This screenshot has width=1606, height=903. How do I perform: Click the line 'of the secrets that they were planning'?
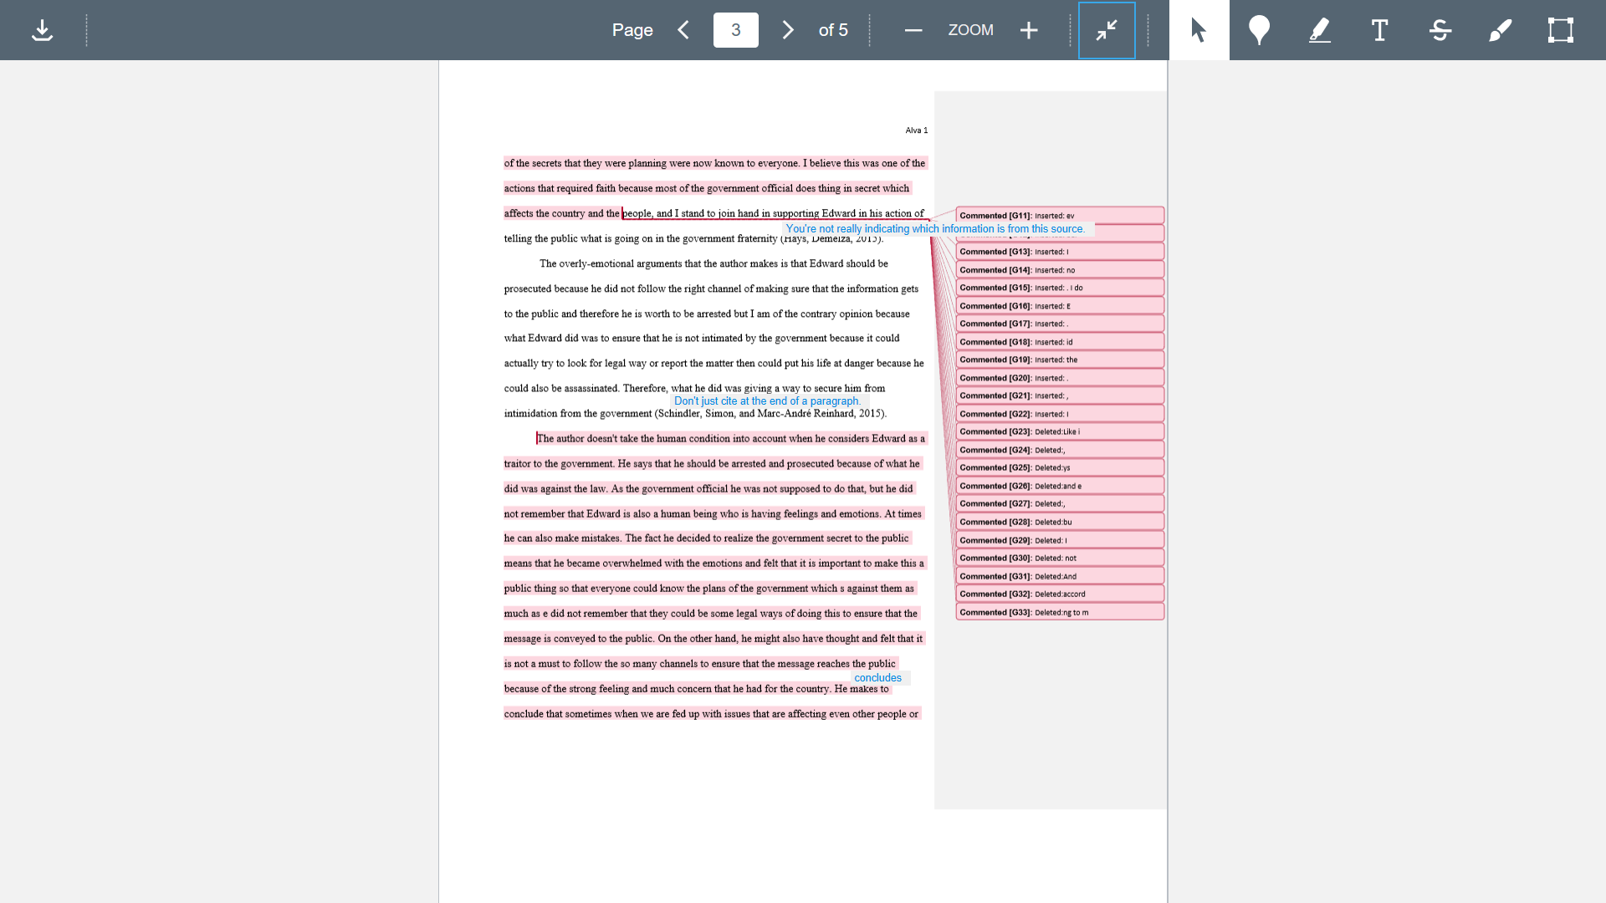point(715,164)
